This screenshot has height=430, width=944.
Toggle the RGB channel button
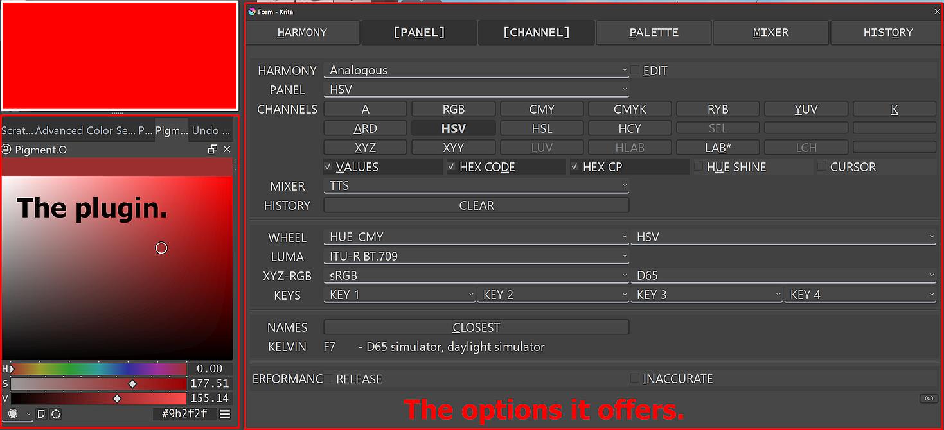click(454, 109)
